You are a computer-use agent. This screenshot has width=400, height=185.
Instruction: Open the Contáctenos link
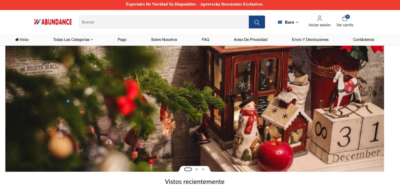coord(363,39)
